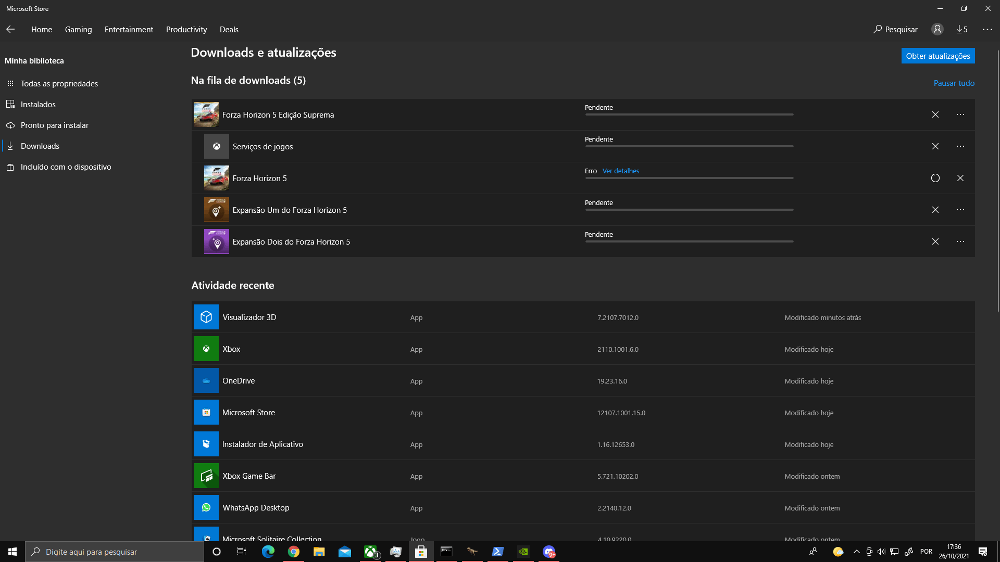This screenshot has height=562, width=1000.
Task: Show hidden system tray icons
Action: point(856,552)
